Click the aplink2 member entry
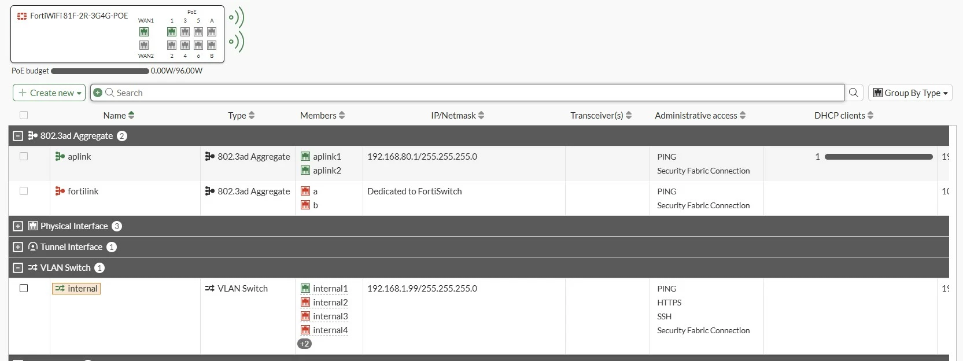963x361 pixels. [x=327, y=171]
